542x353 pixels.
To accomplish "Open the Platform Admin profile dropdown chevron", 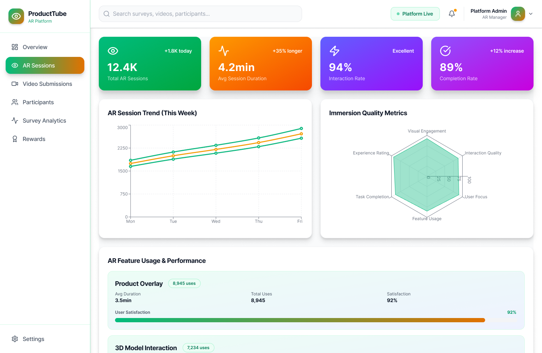I will click(x=531, y=14).
